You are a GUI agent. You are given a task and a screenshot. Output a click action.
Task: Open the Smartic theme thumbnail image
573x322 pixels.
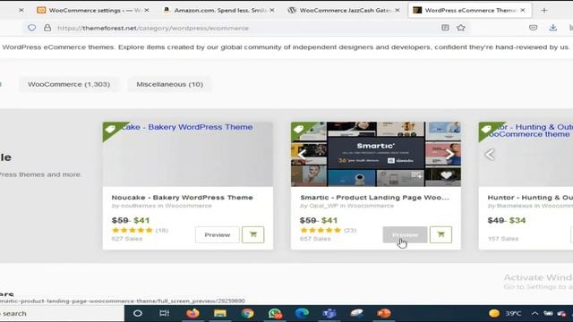[376, 154]
